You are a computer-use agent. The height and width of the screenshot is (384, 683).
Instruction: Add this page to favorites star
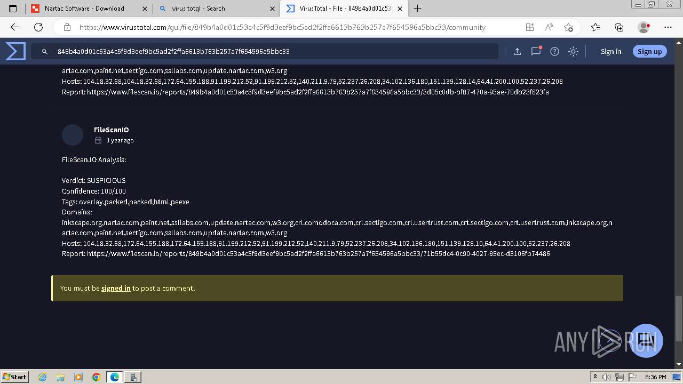click(568, 27)
